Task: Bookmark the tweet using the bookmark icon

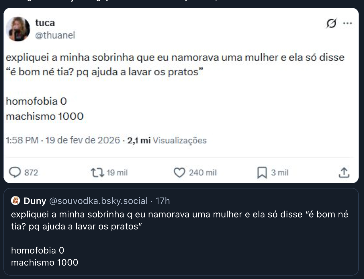Action: click(262, 172)
